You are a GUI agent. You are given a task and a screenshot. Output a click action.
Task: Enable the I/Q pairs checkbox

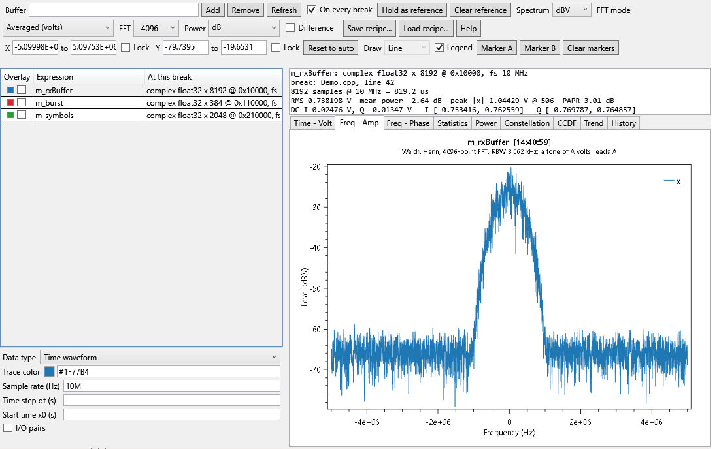pos(8,428)
